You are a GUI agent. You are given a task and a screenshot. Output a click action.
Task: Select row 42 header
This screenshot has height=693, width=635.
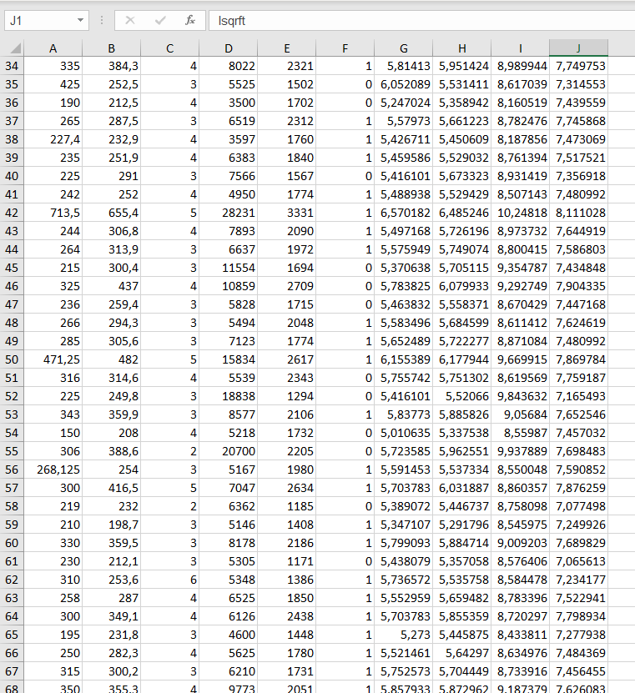[x=12, y=213]
